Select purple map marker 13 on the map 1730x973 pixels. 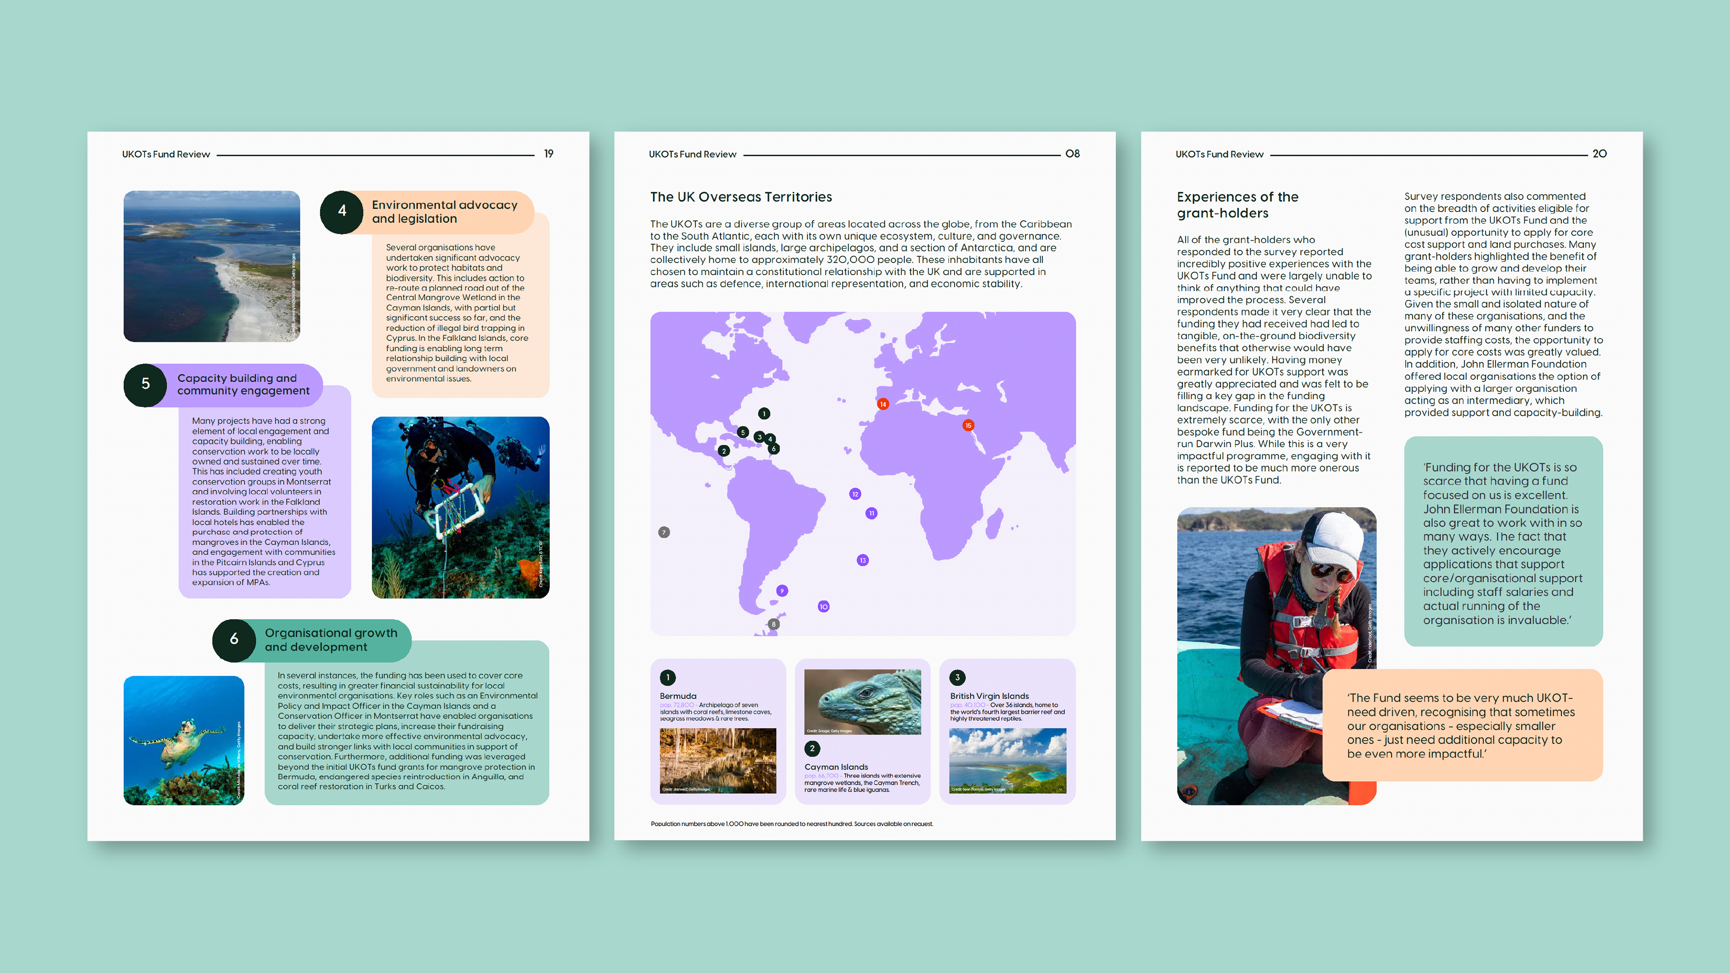pos(863,560)
